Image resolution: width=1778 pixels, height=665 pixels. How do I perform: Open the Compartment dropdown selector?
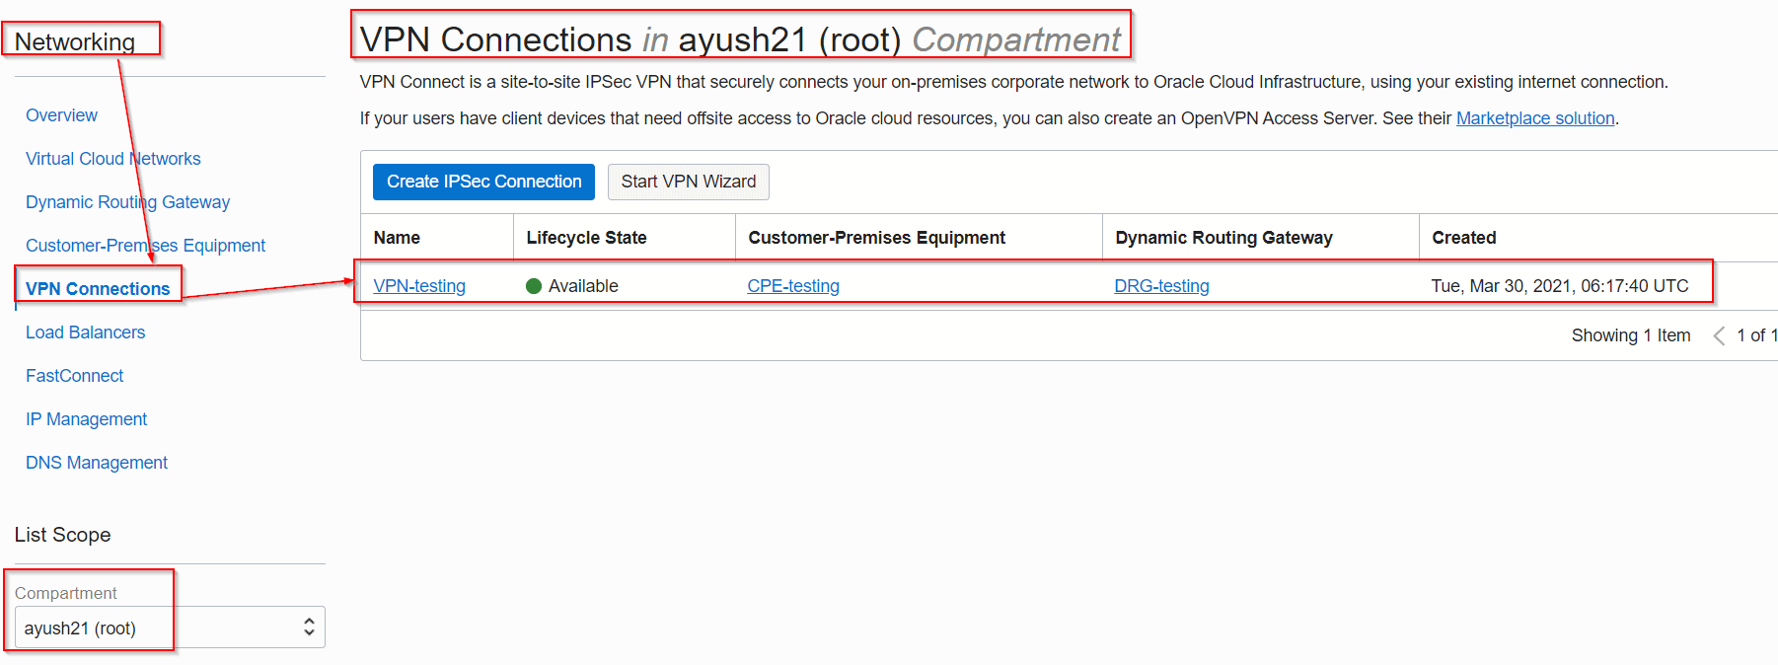[169, 628]
